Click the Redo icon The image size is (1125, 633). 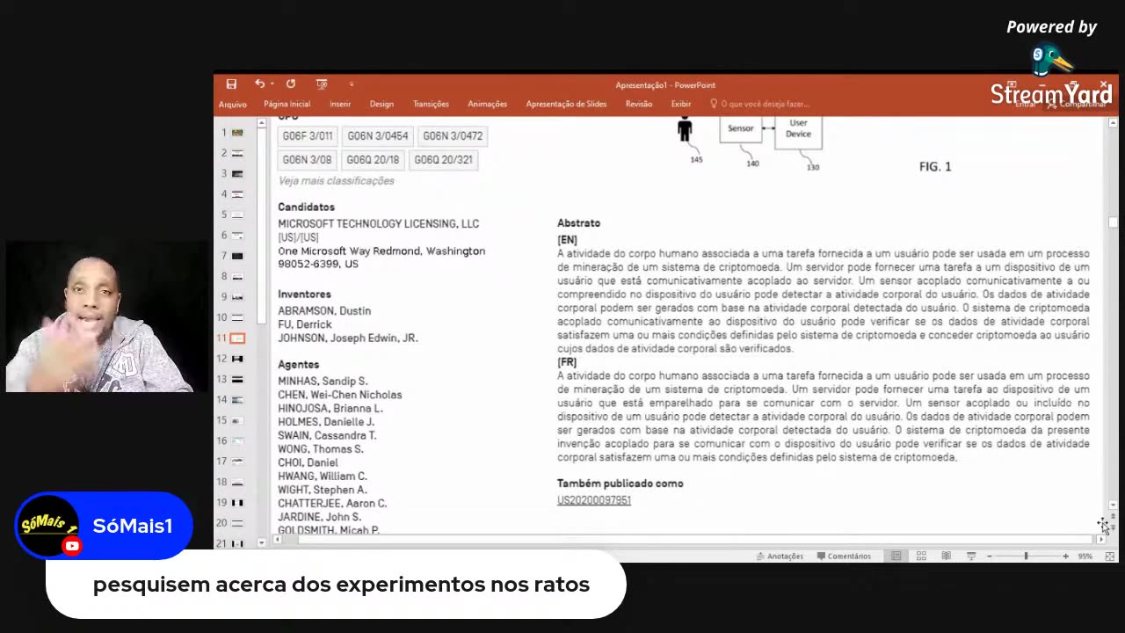pos(291,84)
